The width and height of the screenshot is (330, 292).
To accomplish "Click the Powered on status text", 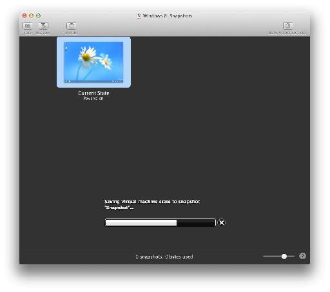I will tap(93, 99).
